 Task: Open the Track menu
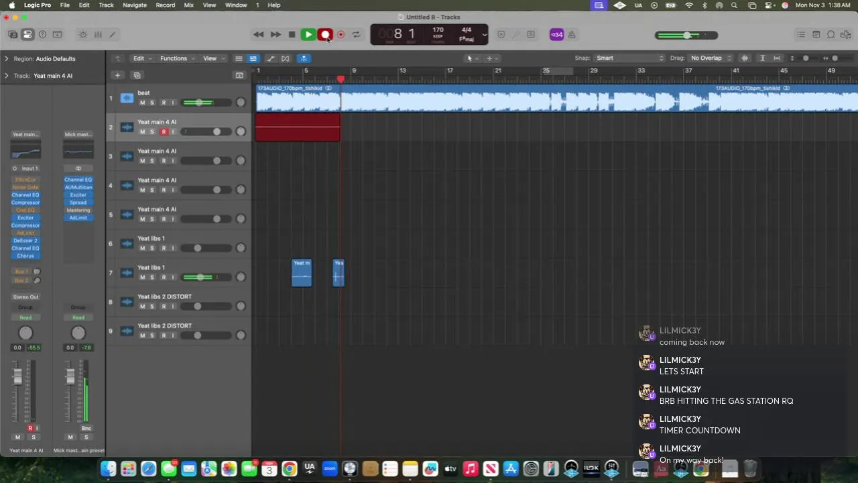[x=106, y=5]
